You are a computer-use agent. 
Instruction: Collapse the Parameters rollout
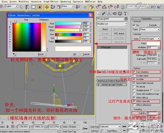pyautogui.click(x=146, y=19)
